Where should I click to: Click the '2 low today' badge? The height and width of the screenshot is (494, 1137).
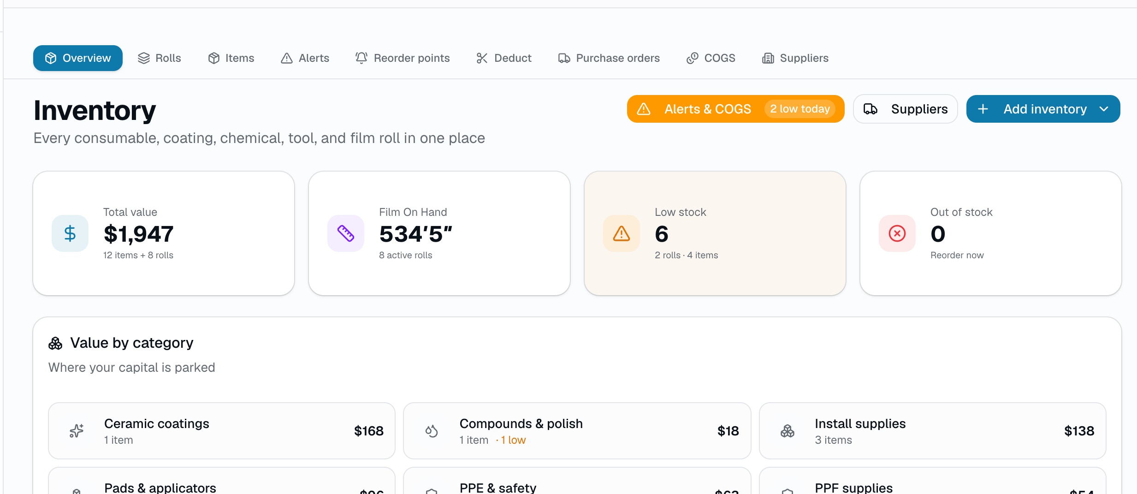point(800,109)
